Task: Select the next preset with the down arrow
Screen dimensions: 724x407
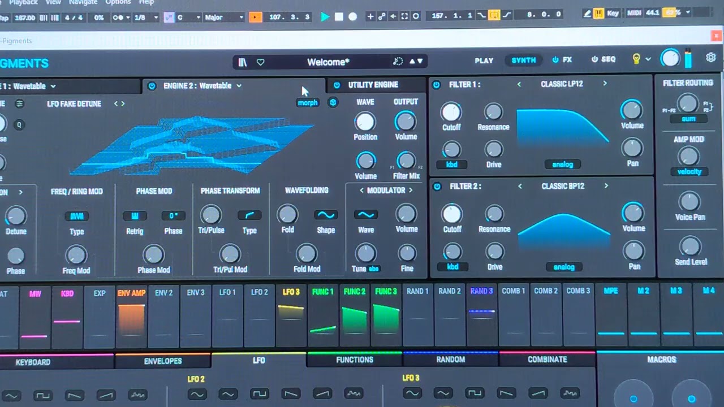Action: [420, 62]
